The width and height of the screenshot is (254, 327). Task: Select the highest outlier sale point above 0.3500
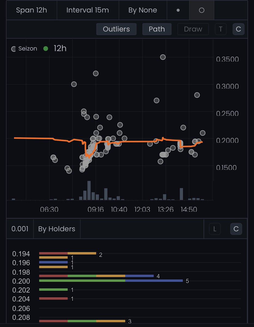pyautogui.click(x=163, y=57)
